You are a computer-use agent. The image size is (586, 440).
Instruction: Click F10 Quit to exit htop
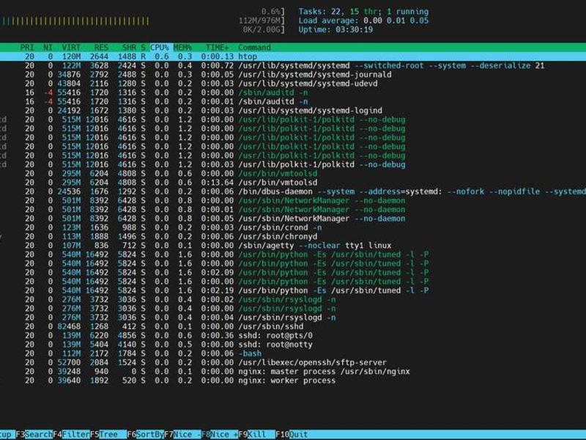[292, 434]
